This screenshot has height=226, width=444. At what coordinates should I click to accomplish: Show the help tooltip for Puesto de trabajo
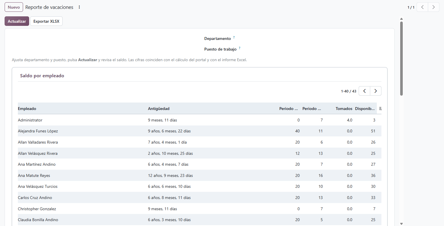point(240,48)
